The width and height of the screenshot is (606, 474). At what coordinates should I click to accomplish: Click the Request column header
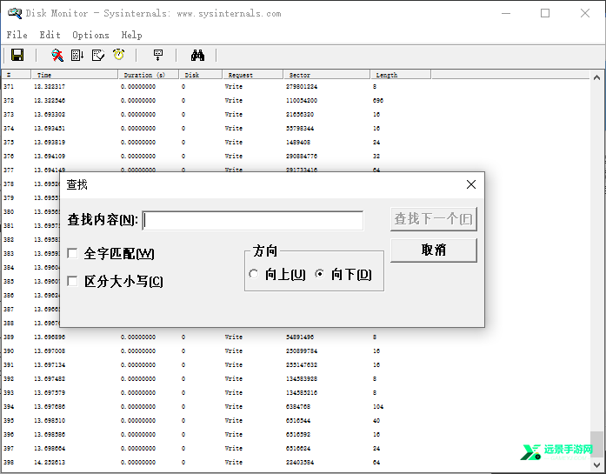(x=253, y=75)
